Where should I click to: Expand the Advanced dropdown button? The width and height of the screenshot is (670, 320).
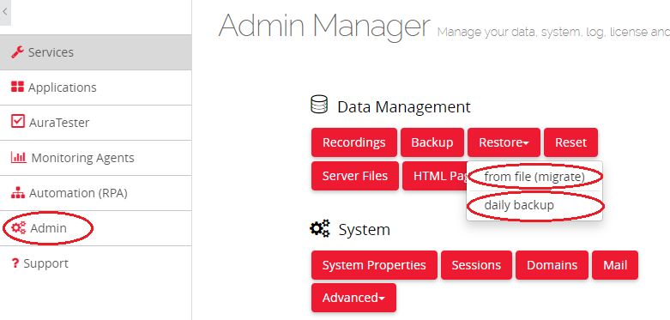pyautogui.click(x=353, y=298)
